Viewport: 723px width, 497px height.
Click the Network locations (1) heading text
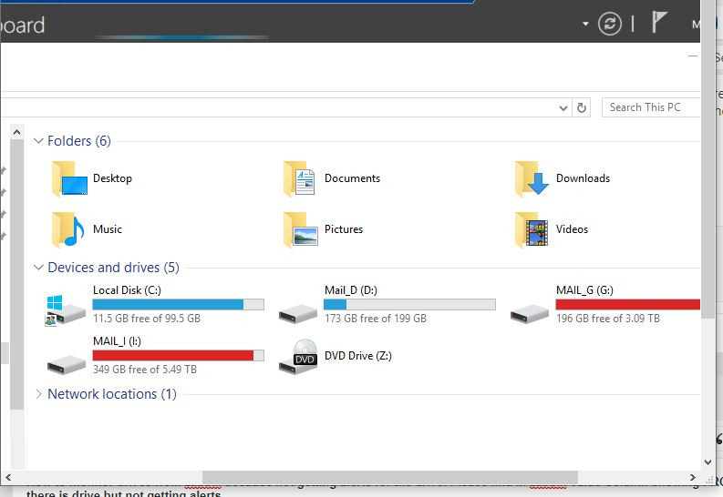pos(112,394)
